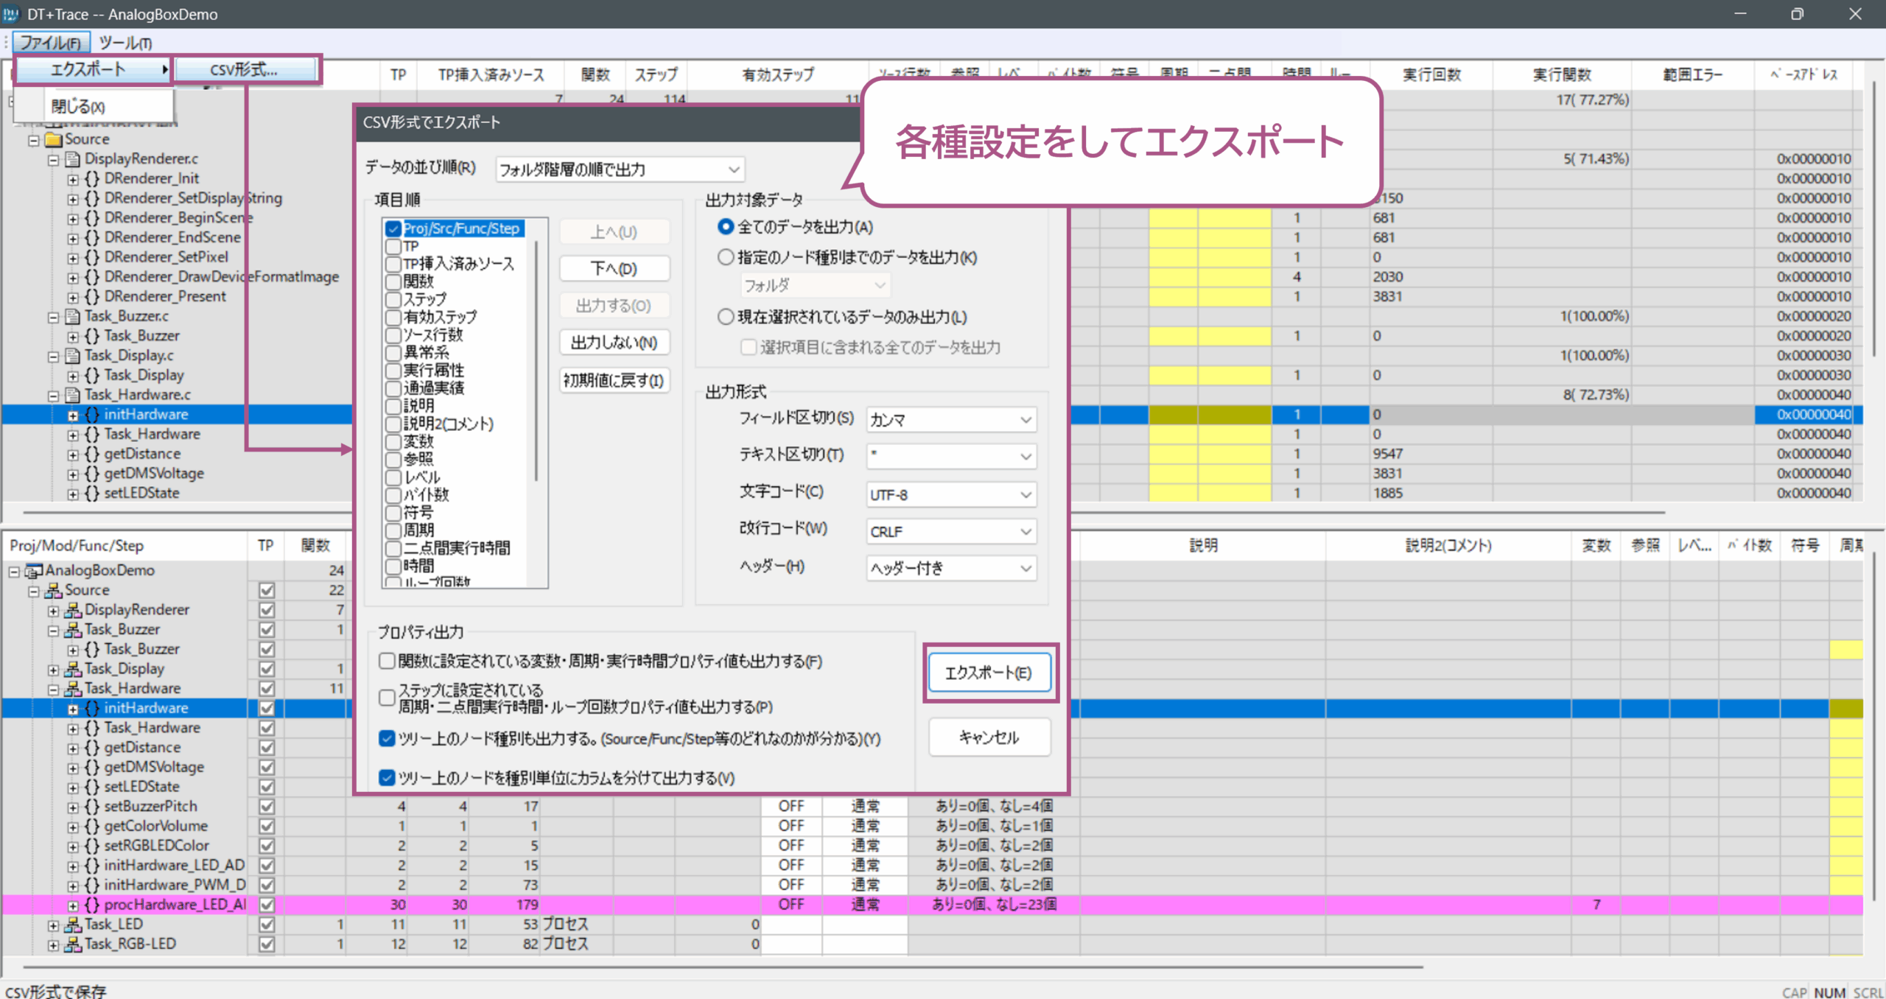Click the Task_Buzzer.c source file icon
The width and height of the screenshot is (1886, 999).
[72, 316]
